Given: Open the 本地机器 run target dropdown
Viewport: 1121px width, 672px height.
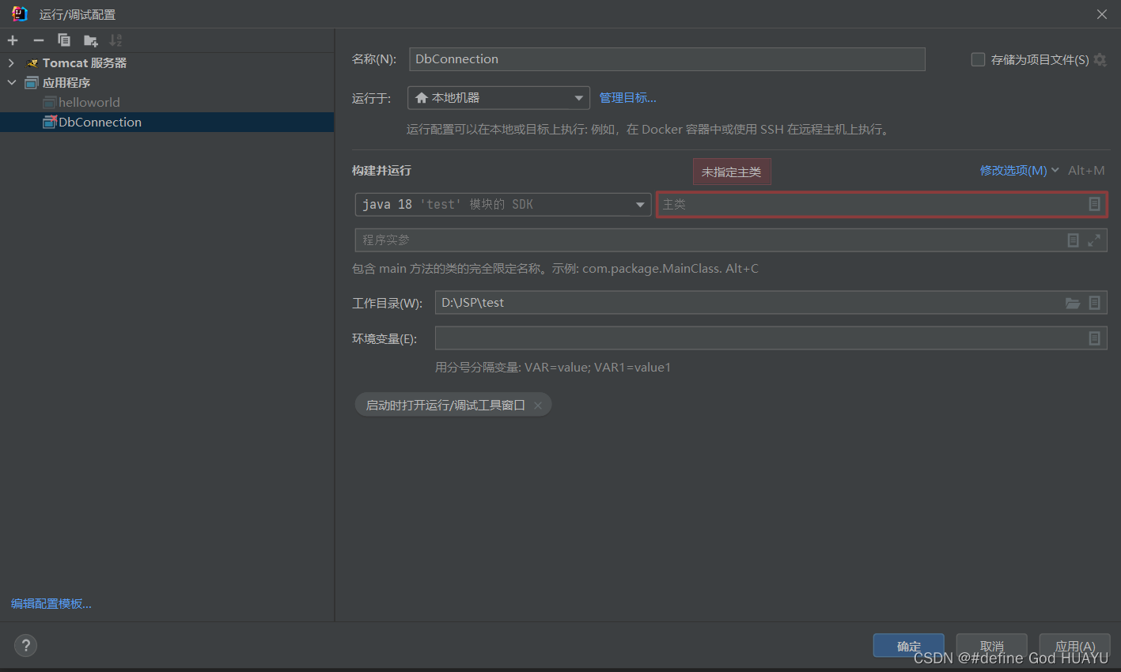Looking at the screenshot, I should click(x=578, y=97).
